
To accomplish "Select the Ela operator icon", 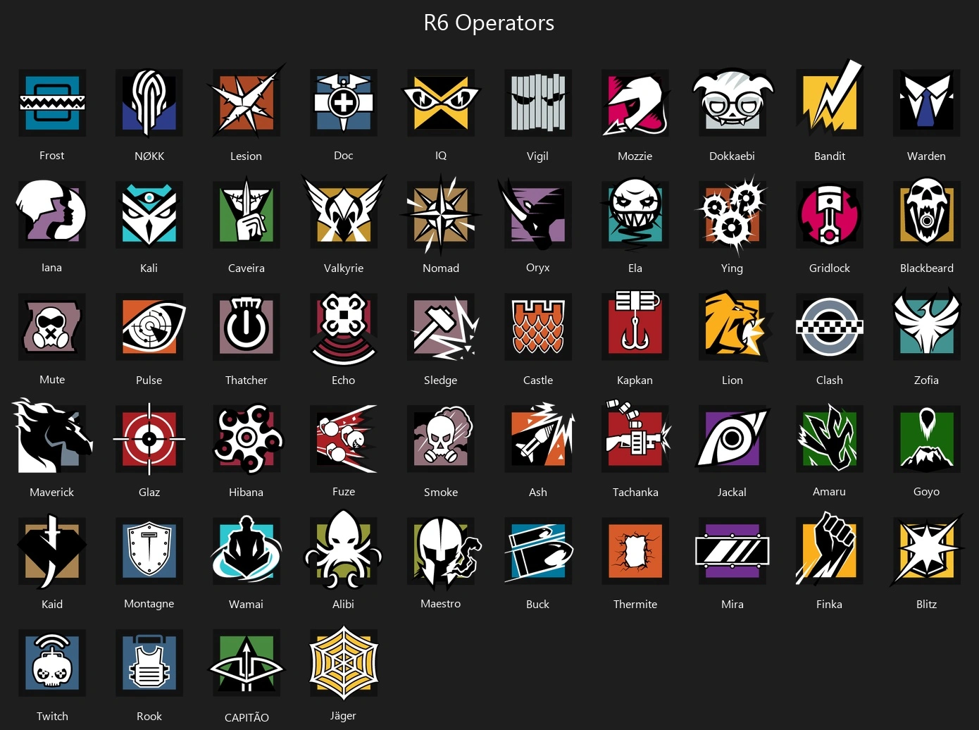I will (635, 214).
